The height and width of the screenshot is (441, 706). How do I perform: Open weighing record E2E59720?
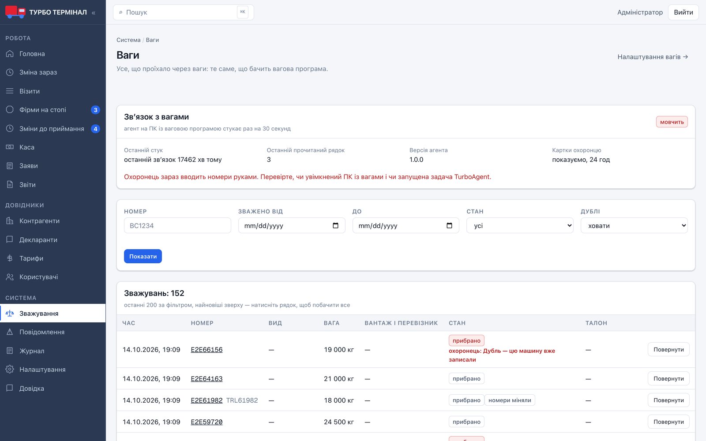(207, 422)
